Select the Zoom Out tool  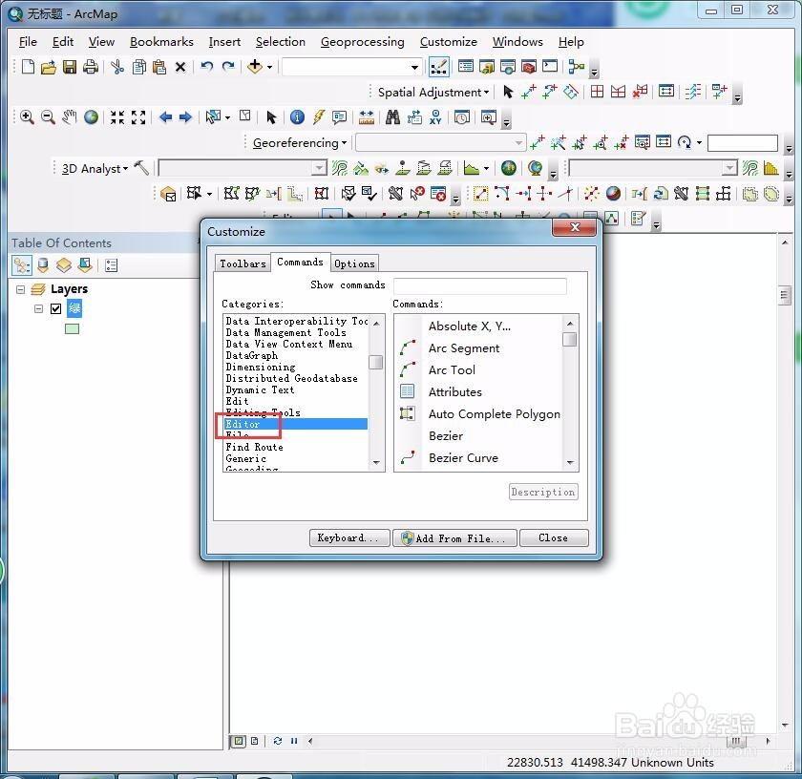[48, 117]
